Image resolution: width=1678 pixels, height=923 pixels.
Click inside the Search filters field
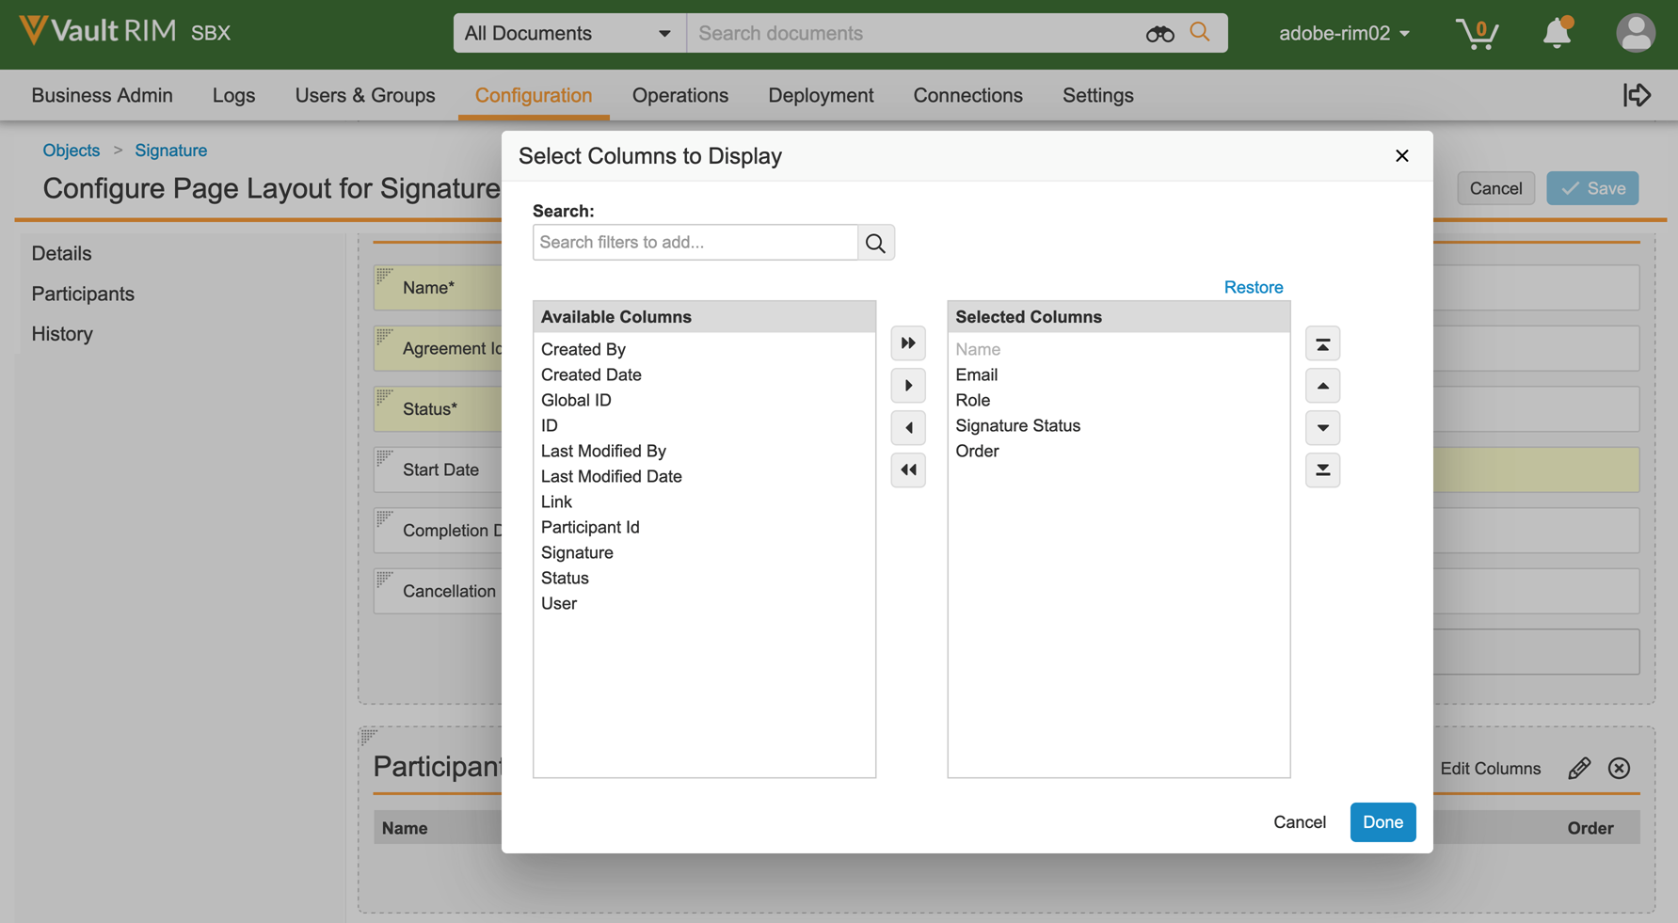[x=695, y=242]
